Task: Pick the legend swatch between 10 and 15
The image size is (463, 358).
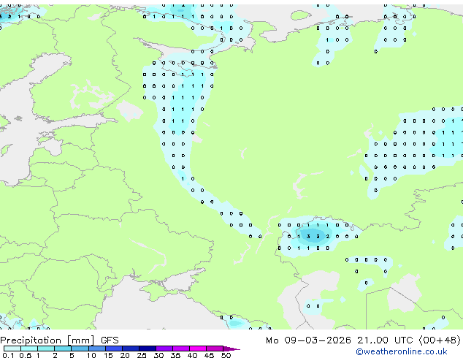Action: [x=97, y=349]
